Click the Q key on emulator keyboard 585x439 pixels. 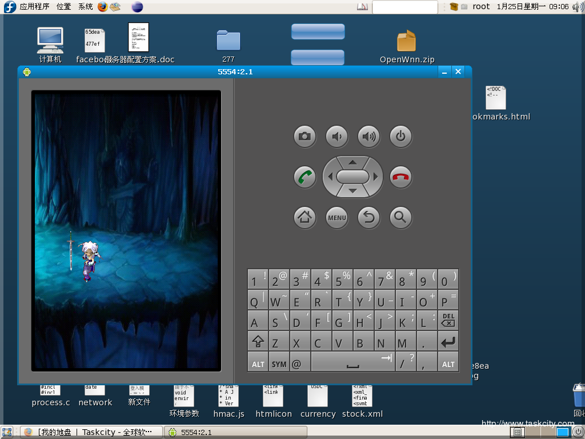click(258, 300)
